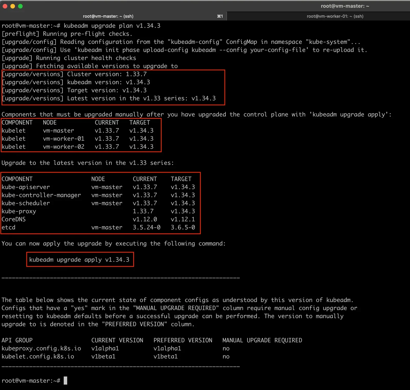Viewport: 410px width, 390px height.
Task: Click the kube-proxy component row
Action: point(98,211)
